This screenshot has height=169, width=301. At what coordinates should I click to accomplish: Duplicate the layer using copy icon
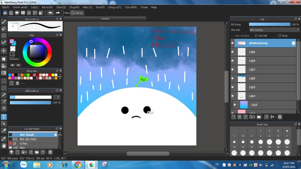(x=266, y=117)
